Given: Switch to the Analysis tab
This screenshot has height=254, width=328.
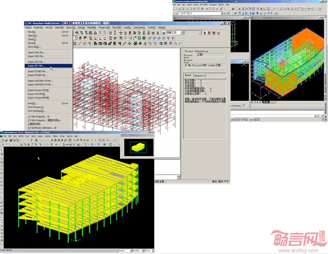Looking at the screenshot, I should 200,75.
